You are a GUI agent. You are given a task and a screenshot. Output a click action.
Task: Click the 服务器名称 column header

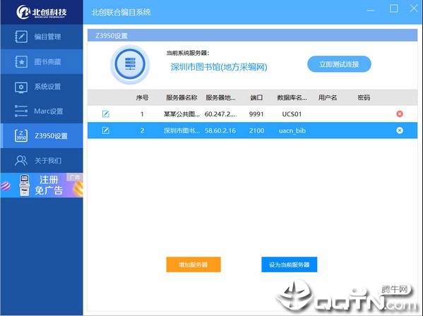tap(181, 97)
